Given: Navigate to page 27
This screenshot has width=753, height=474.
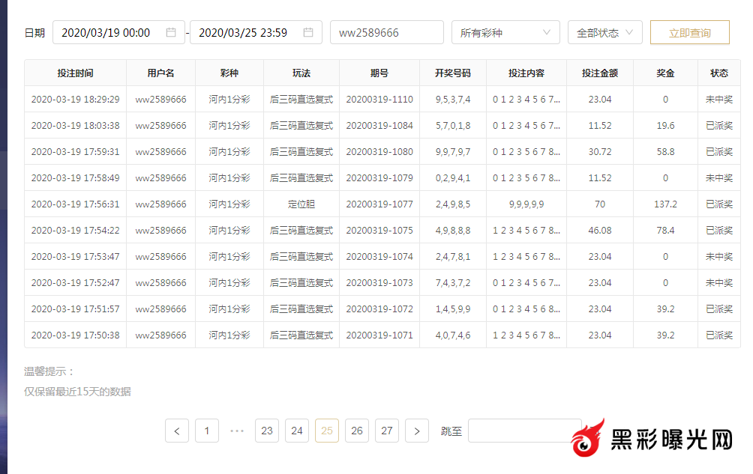Looking at the screenshot, I should 387,431.
